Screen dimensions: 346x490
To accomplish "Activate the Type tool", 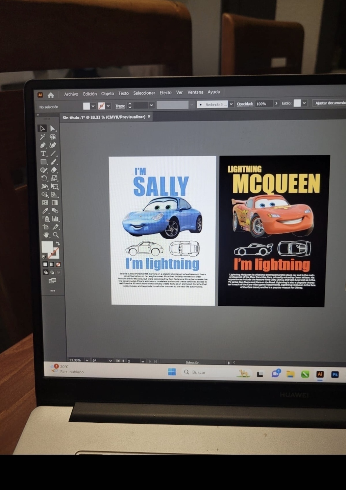I will click(43, 154).
